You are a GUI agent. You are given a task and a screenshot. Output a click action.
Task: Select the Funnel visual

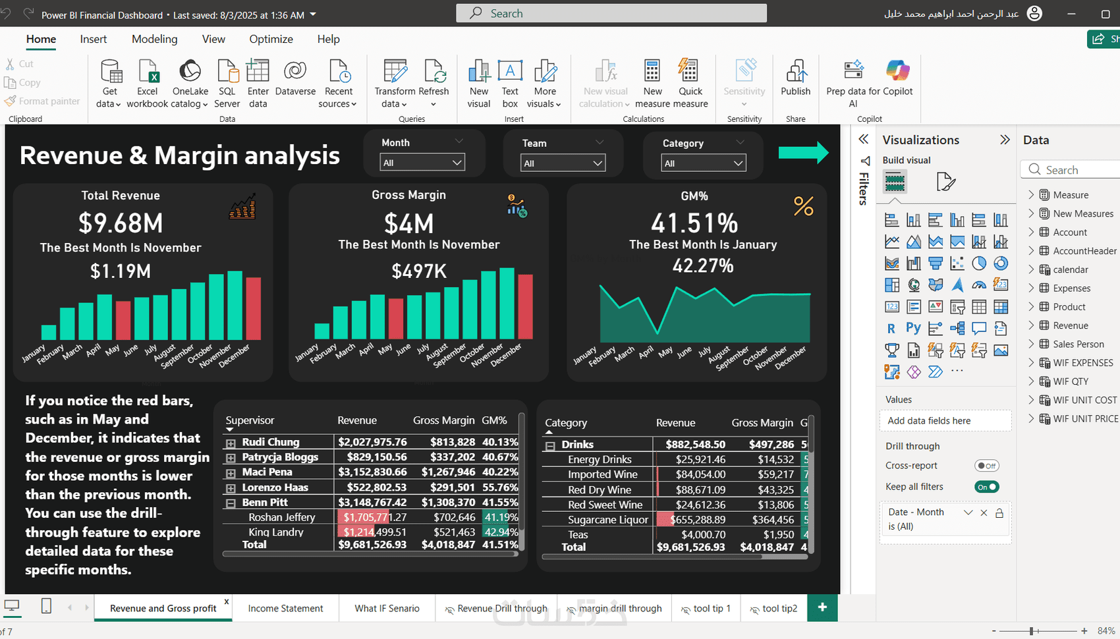tap(936, 264)
